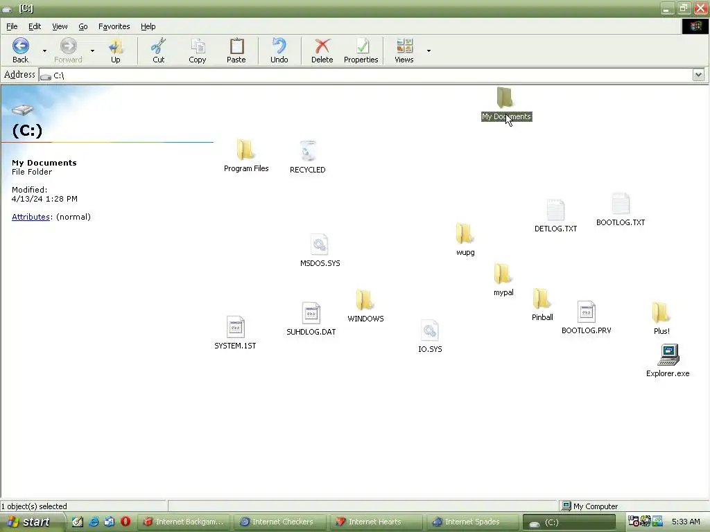The image size is (710, 532).
Task: Click the '1 object(s) selected' status text
Action: click(x=34, y=506)
